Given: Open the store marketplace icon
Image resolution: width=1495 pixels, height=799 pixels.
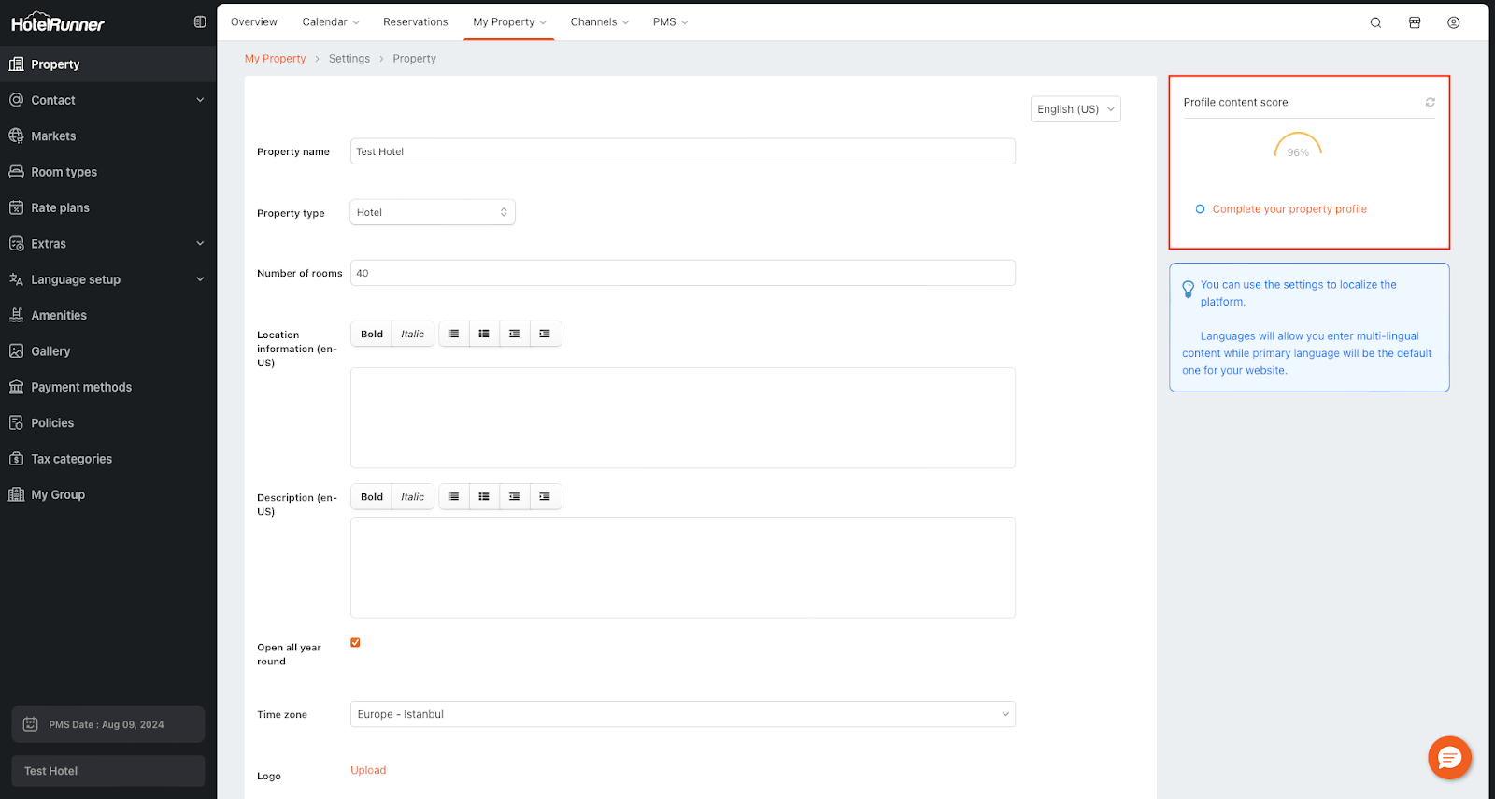Looking at the screenshot, I should coord(1415,22).
